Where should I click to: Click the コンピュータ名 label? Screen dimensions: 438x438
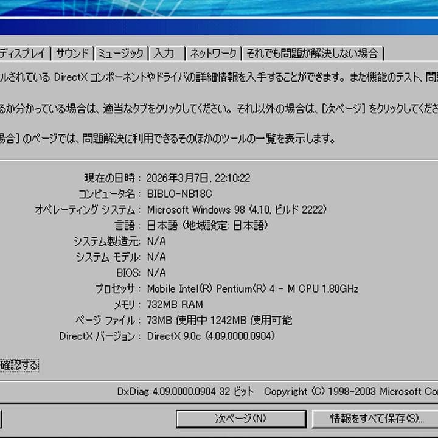point(109,194)
